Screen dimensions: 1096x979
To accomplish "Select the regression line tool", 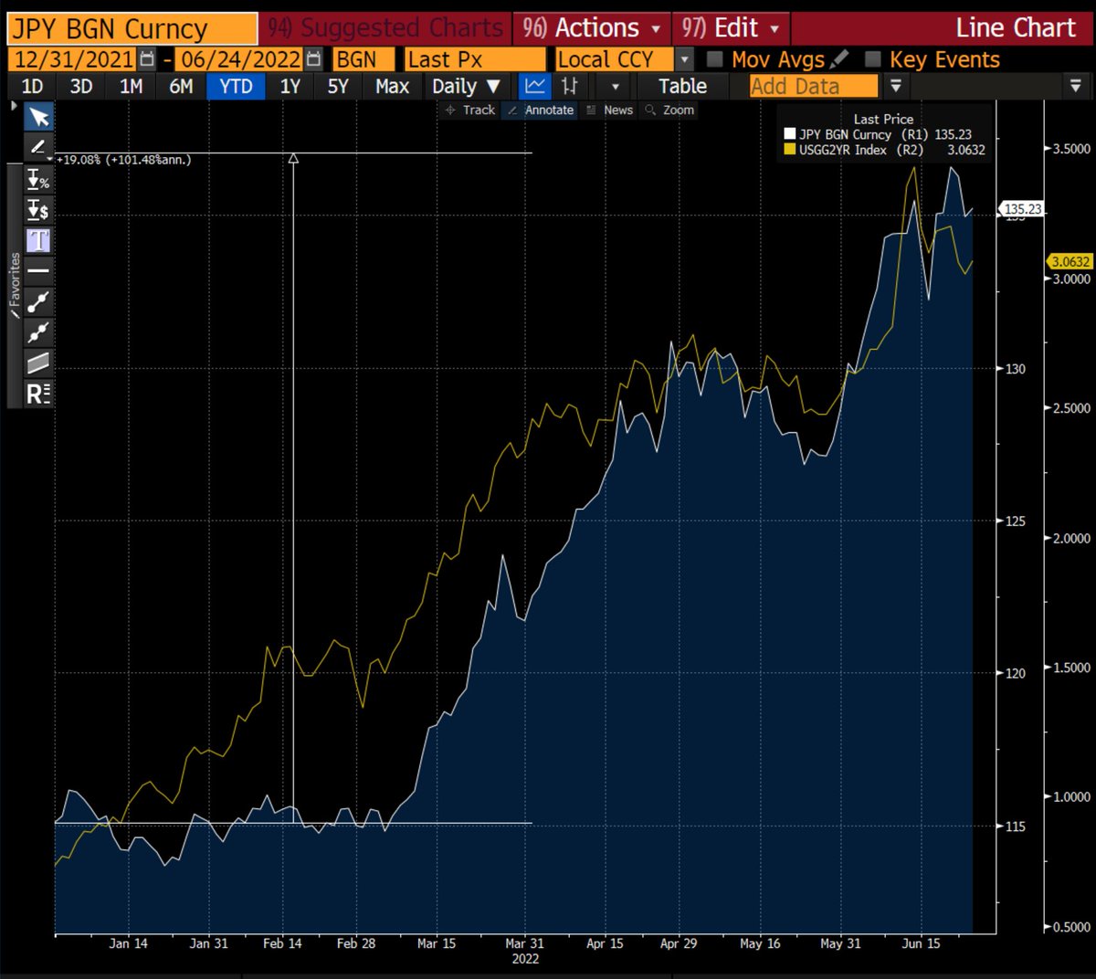I will (38, 394).
